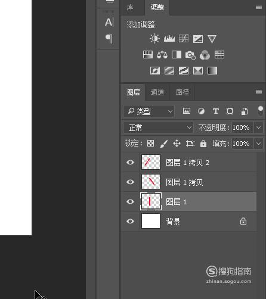
Task: Open the Paragraph panel icon
Action: coord(109,39)
